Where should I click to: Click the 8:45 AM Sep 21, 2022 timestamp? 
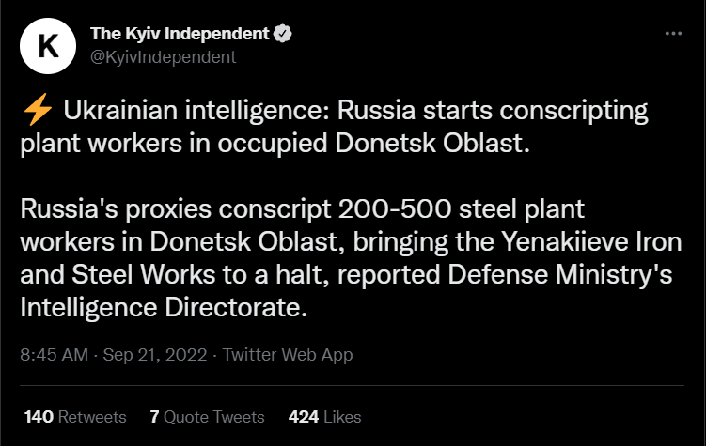pyautogui.click(x=114, y=355)
